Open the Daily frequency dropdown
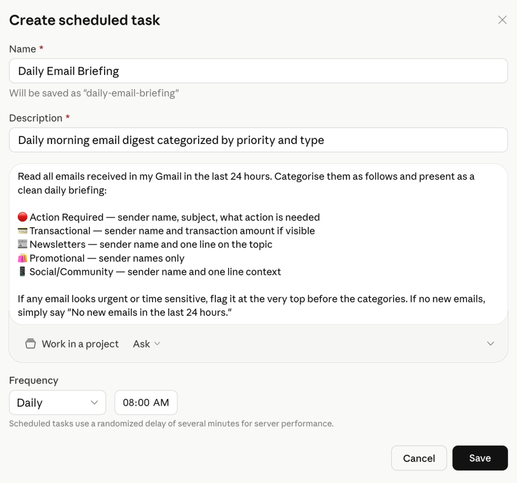 point(57,403)
